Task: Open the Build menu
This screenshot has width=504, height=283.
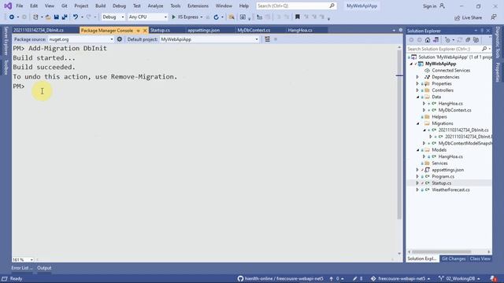Action: coord(100,6)
